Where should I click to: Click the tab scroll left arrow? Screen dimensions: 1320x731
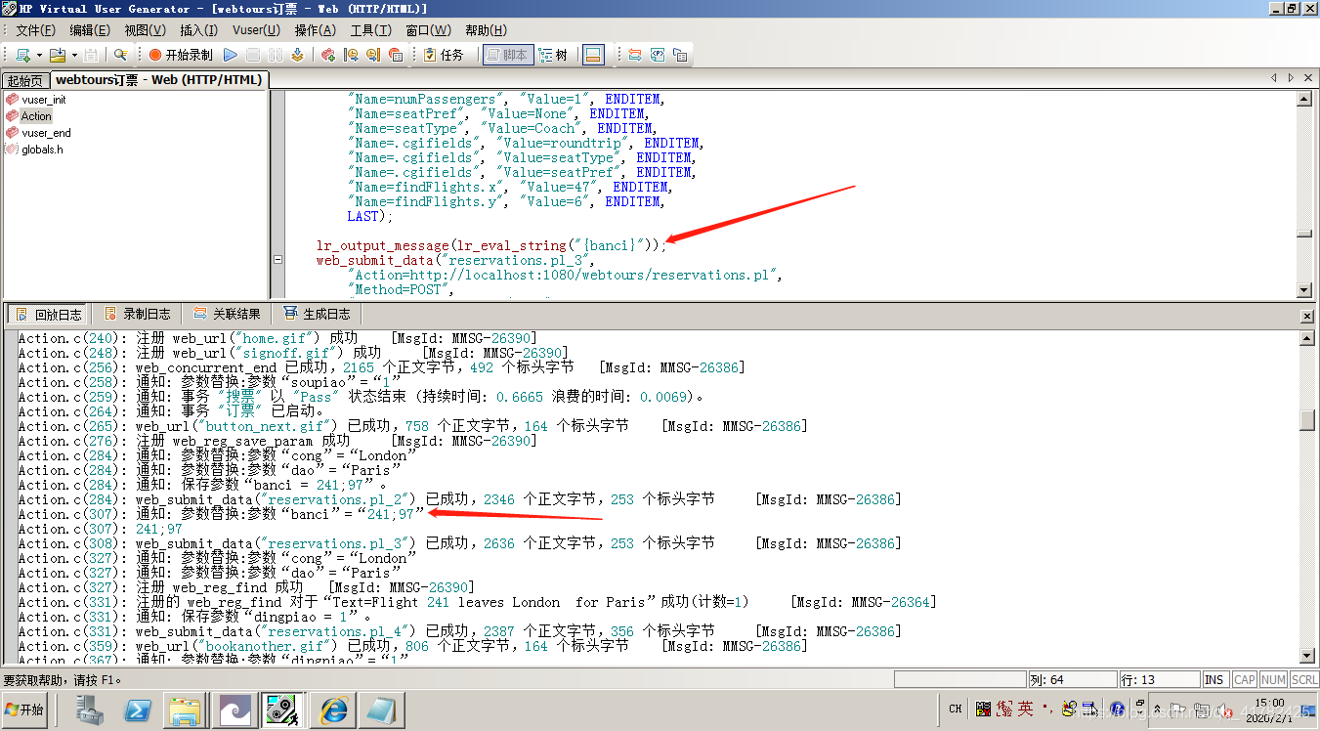point(1274,78)
